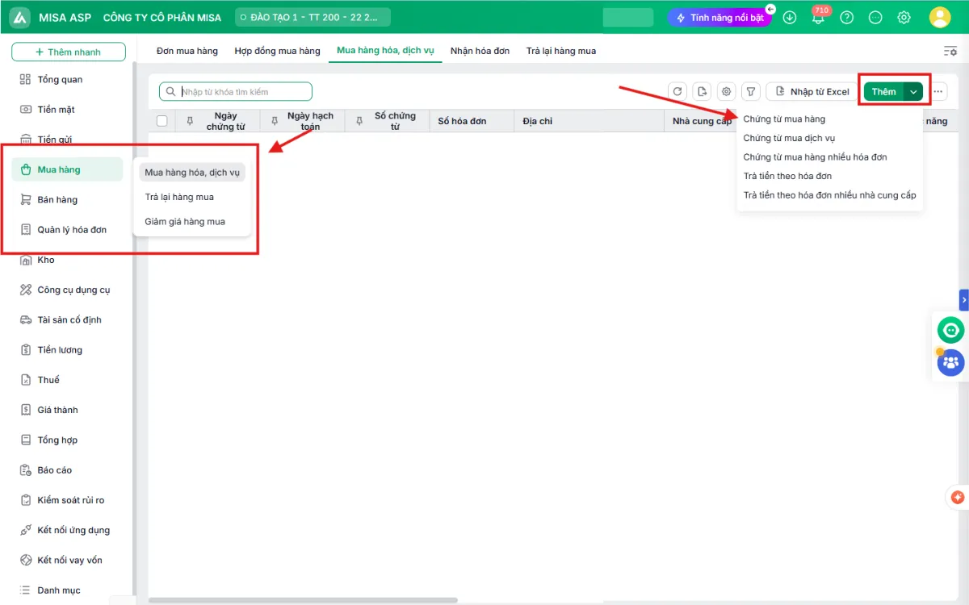Tick the select-all checkbox in table header
Image resolution: width=969 pixels, height=605 pixels.
pos(162,121)
